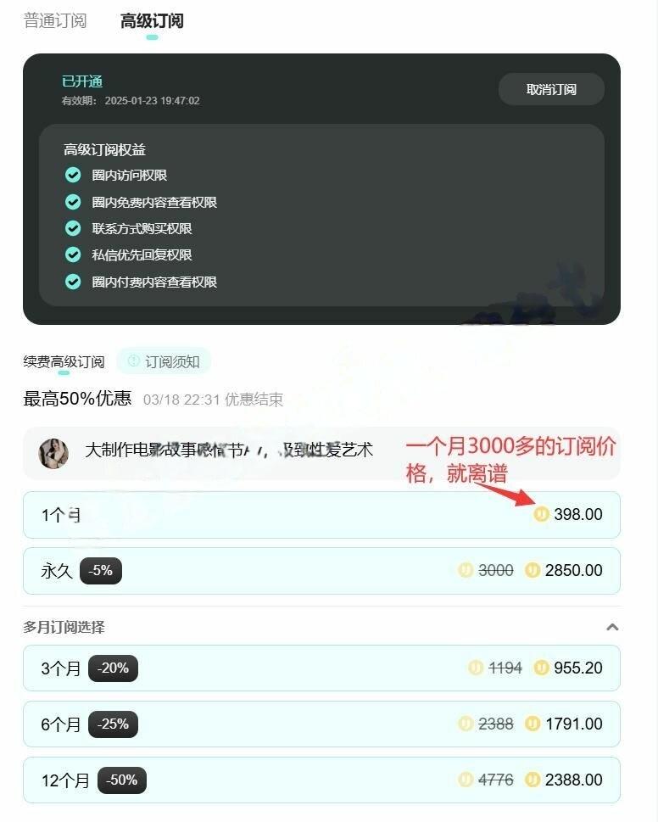Click the coin icon beside 955.20
The height and width of the screenshot is (822, 658).
point(541,668)
